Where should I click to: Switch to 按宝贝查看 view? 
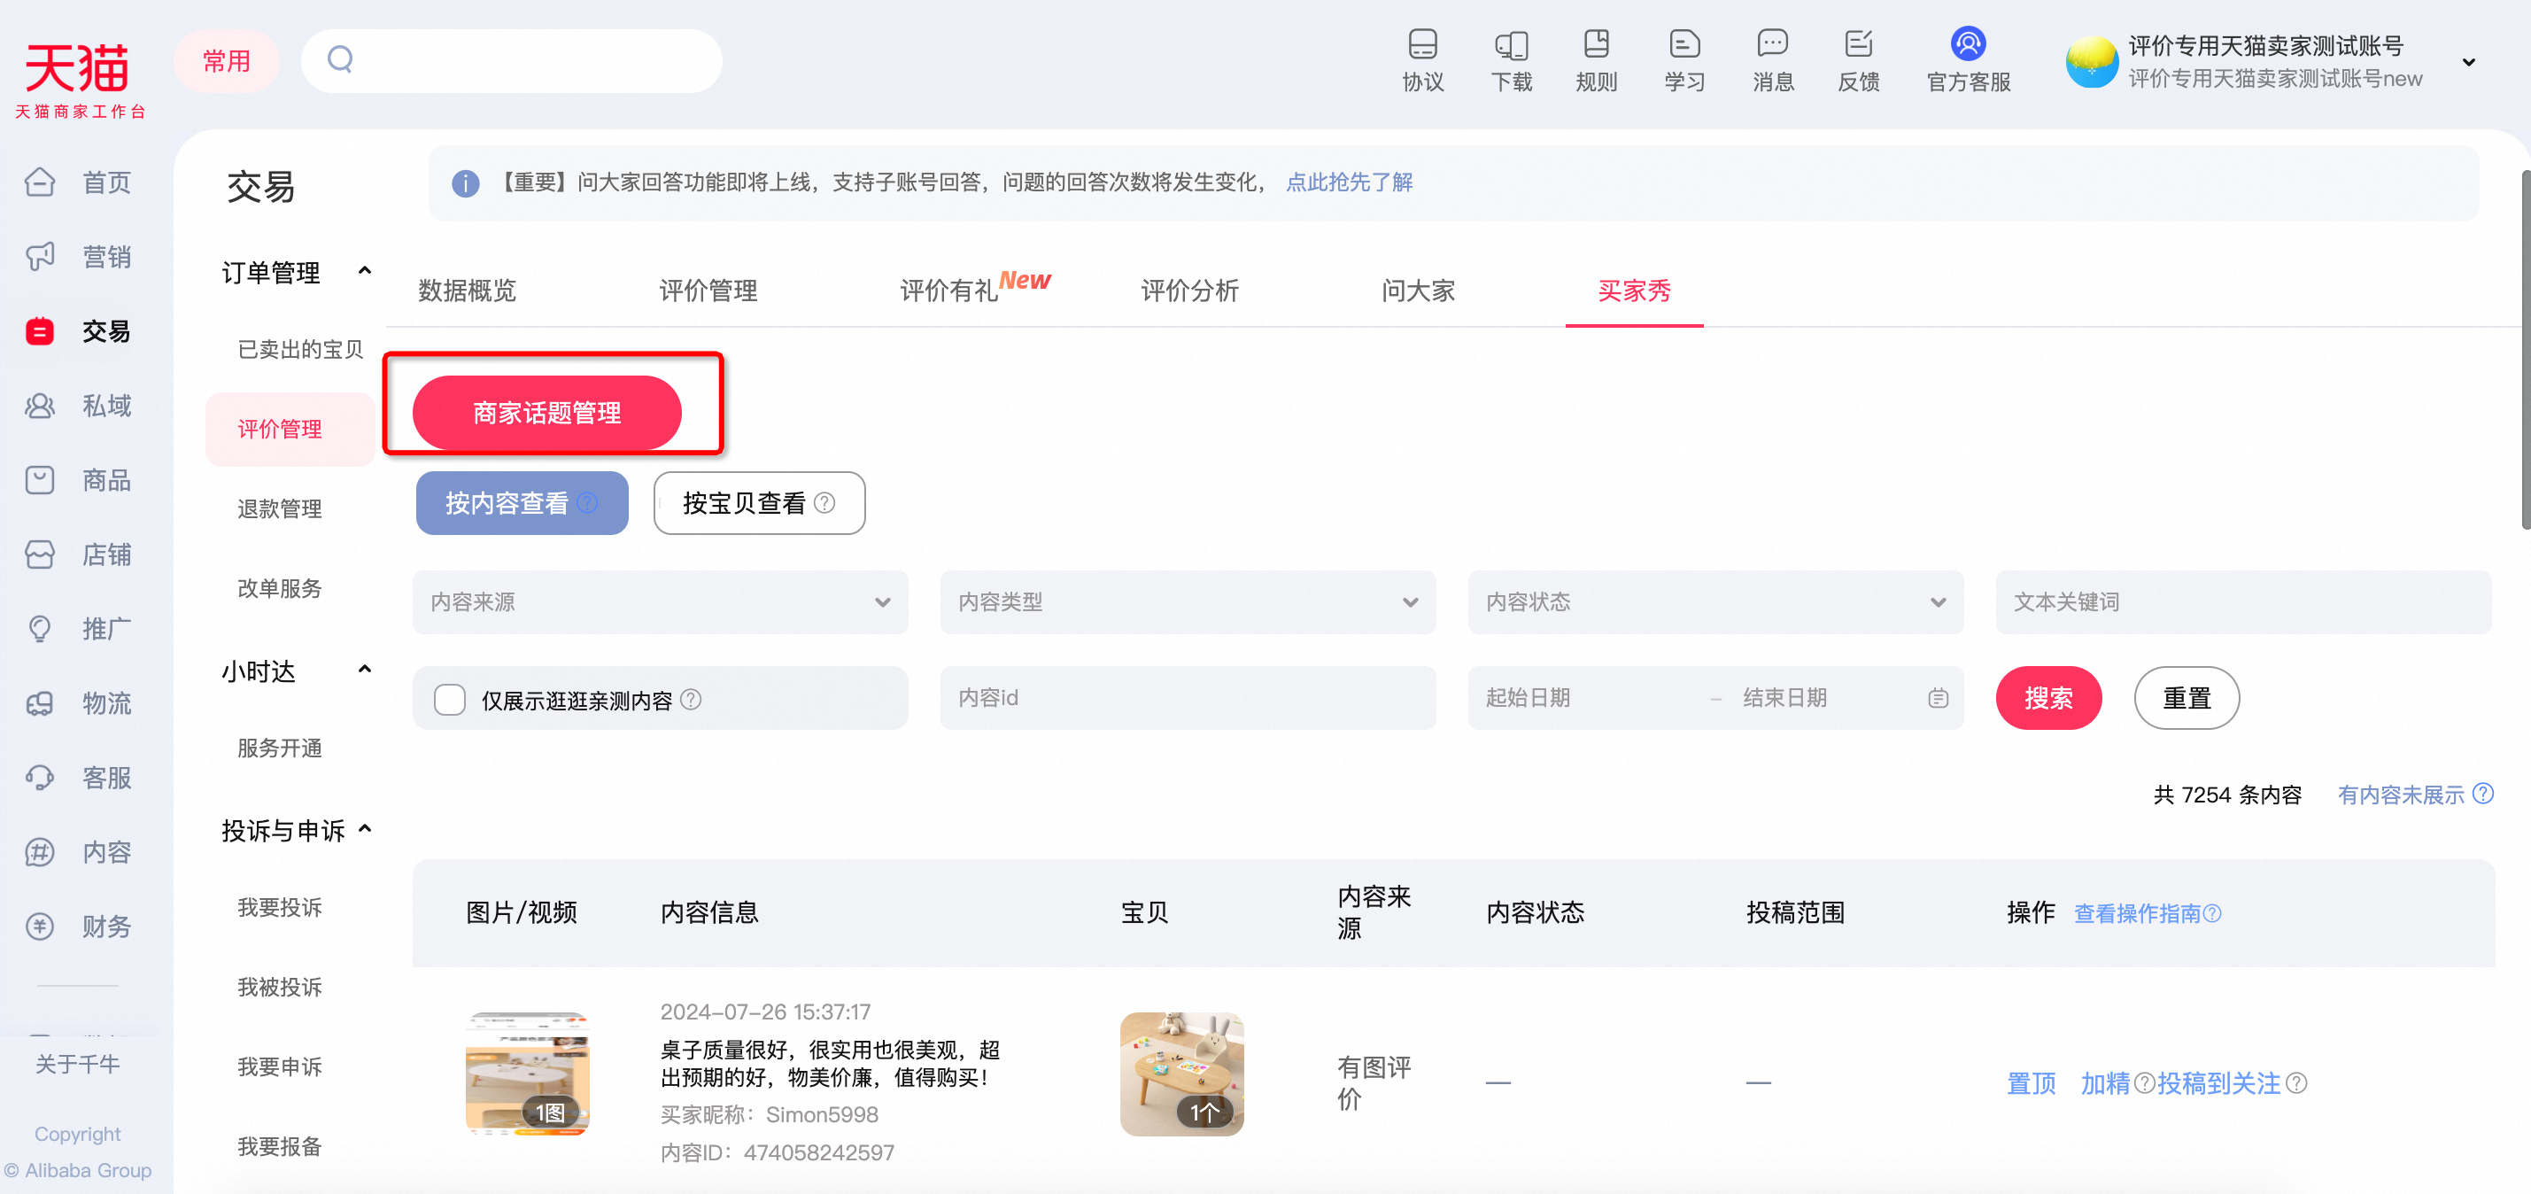[x=759, y=503]
